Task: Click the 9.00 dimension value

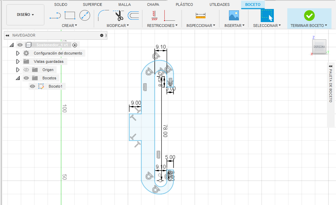Action: click(x=136, y=103)
